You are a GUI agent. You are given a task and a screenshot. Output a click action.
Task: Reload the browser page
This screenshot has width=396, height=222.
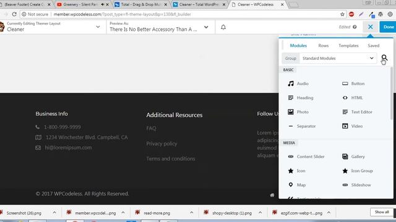14,14
